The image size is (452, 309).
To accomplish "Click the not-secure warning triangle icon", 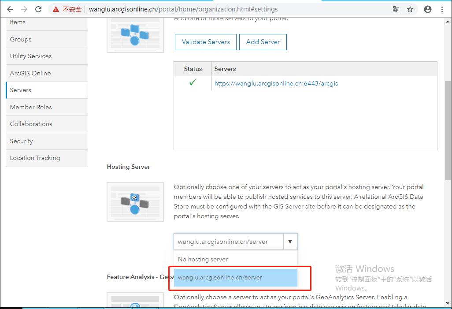I will click(56, 9).
